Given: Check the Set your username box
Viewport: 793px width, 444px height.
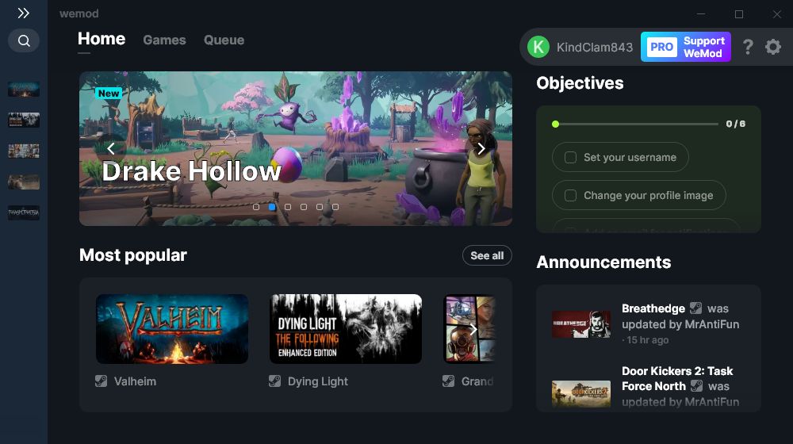Looking at the screenshot, I should coord(570,157).
